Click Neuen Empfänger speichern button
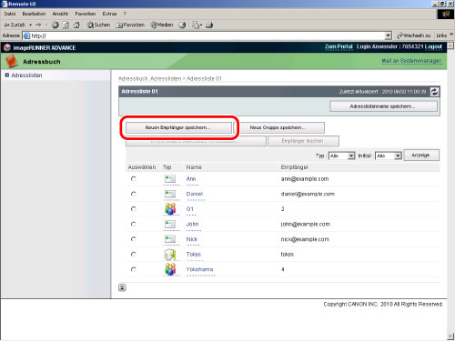 [x=178, y=127]
